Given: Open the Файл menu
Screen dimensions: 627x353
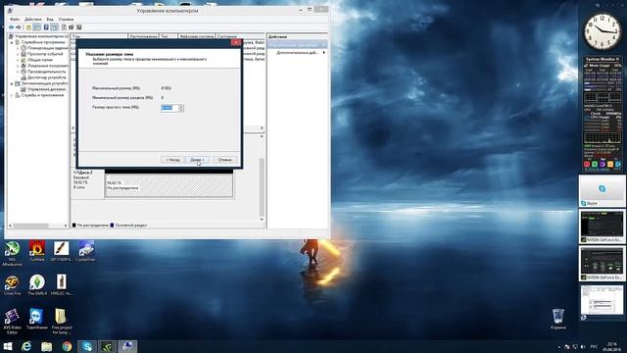Looking at the screenshot, I should pyautogui.click(x=15, y=20).
